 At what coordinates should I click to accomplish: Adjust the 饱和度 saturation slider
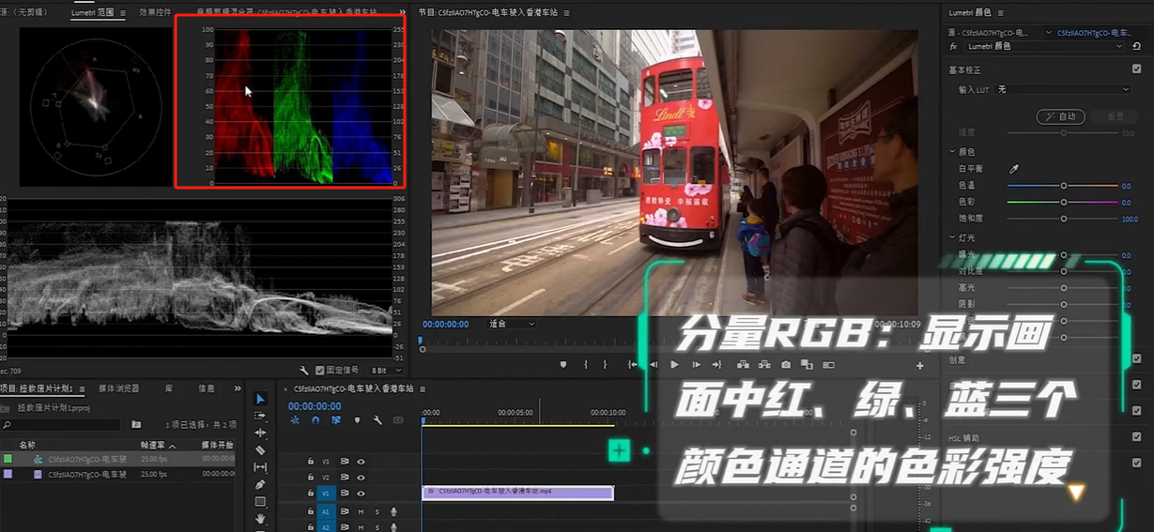click(x=1063, y=219)
